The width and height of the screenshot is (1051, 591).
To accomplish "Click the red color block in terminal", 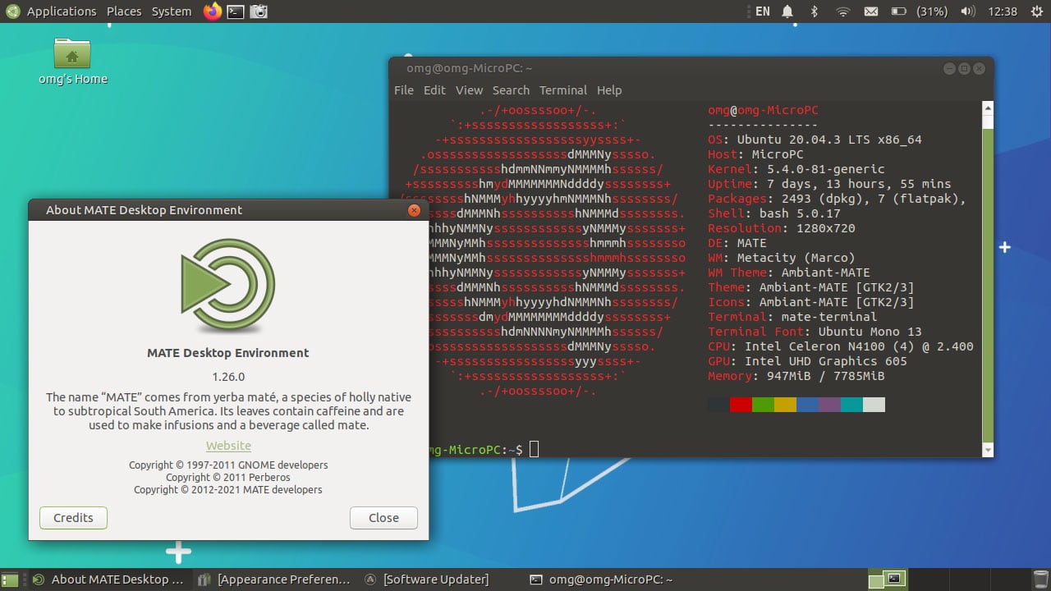I will (x=741, y=405).
